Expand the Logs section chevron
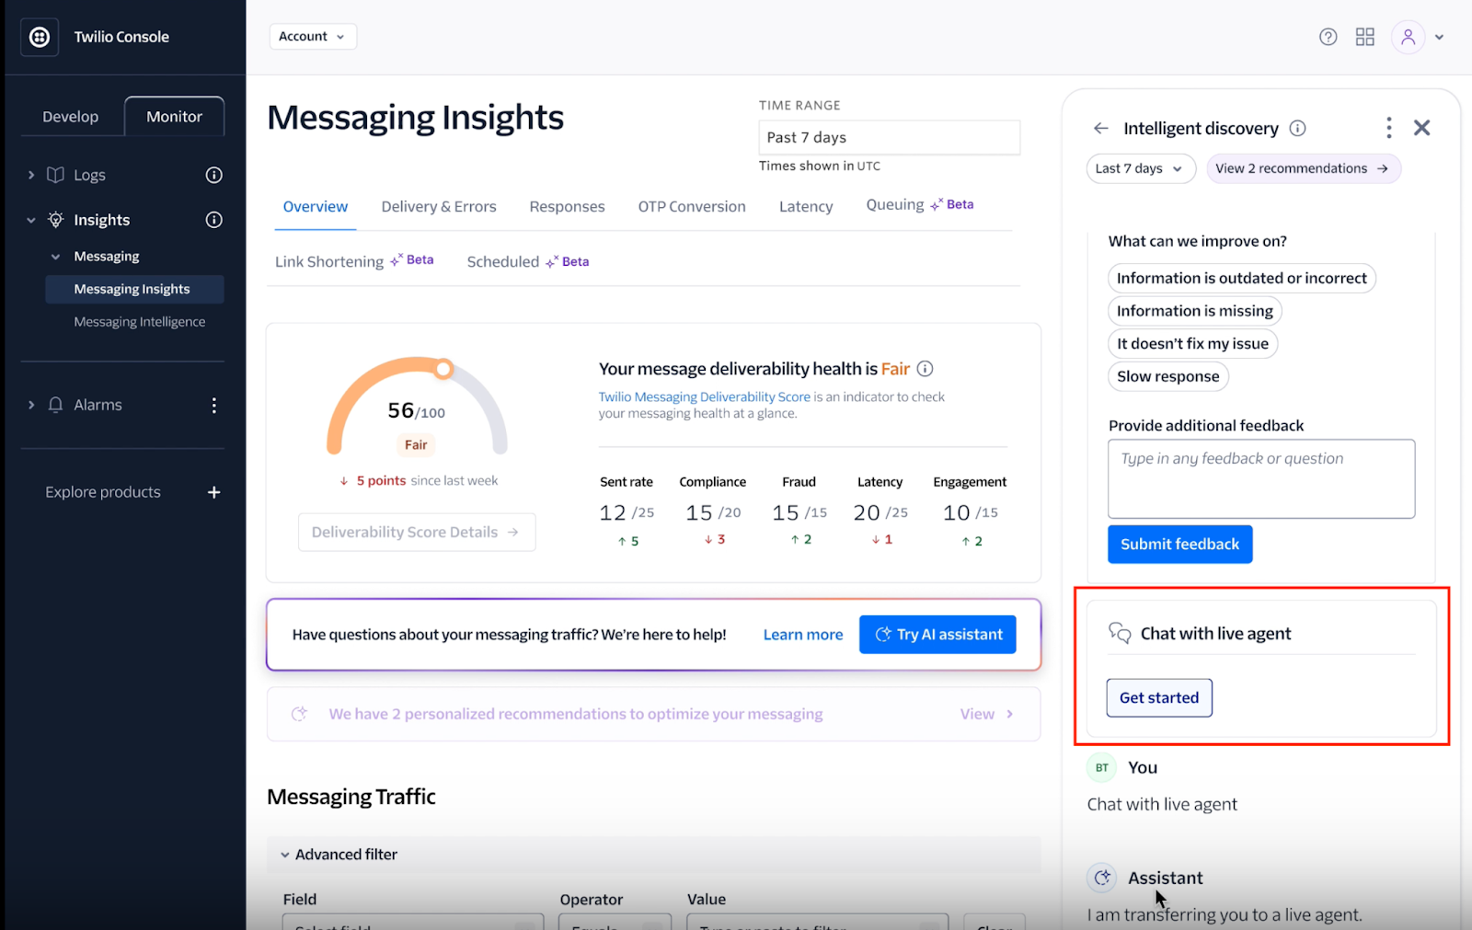Image resolution: width=1472 pixels, height=930 pixels. pyautogui.click(x=31, y=175)
